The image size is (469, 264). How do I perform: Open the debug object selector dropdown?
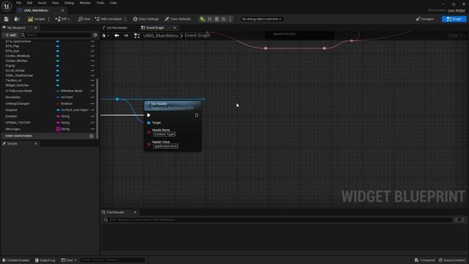coord(262,19)
